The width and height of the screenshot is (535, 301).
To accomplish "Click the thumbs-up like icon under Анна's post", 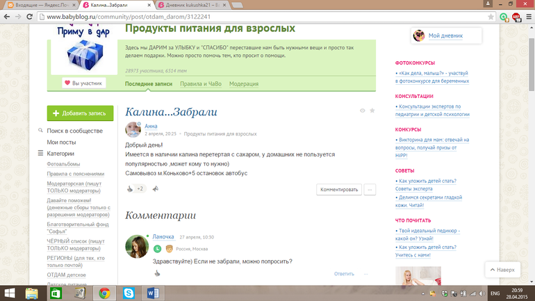I will point(130,189).
